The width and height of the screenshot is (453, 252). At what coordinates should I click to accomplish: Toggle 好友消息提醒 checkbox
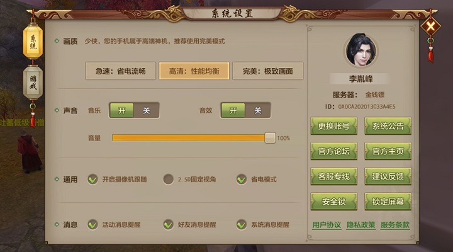[168, 224]
